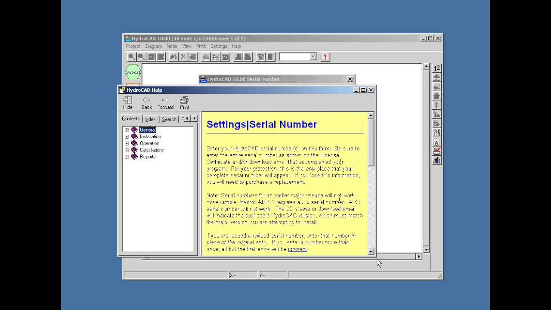
Task: Click the zoom out magnifier in HydroCAD toolbar
Action: pyautogui.click(x=141, y=57)
